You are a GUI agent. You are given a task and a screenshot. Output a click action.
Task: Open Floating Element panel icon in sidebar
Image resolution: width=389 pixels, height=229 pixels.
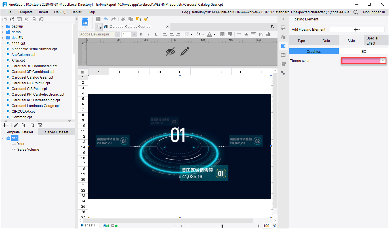(x=283, y=46)
